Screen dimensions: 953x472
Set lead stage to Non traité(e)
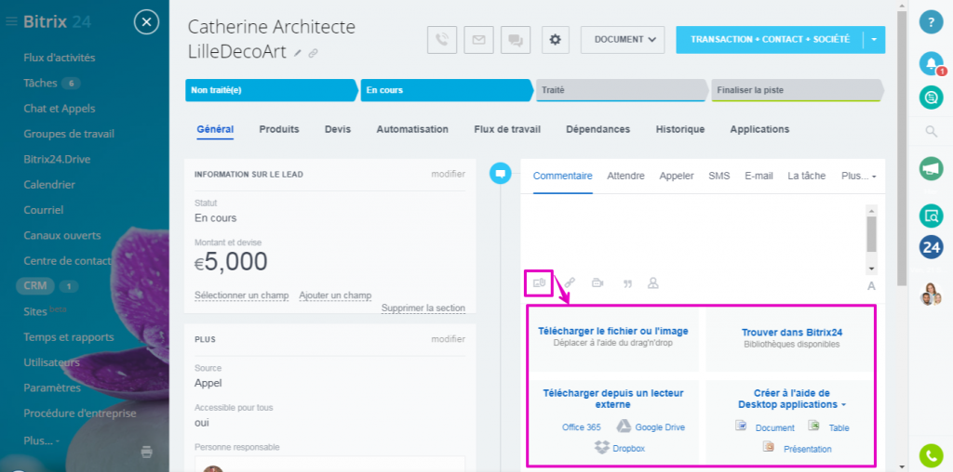(272, 90)
